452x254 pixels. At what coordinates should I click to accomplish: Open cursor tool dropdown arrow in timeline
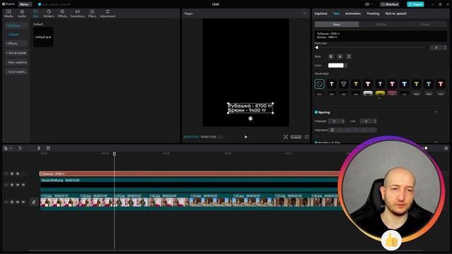coord(11,148)
